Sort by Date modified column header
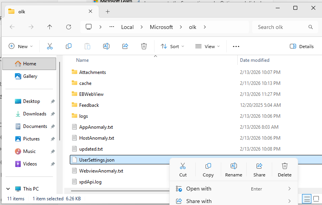 [255, 60]
